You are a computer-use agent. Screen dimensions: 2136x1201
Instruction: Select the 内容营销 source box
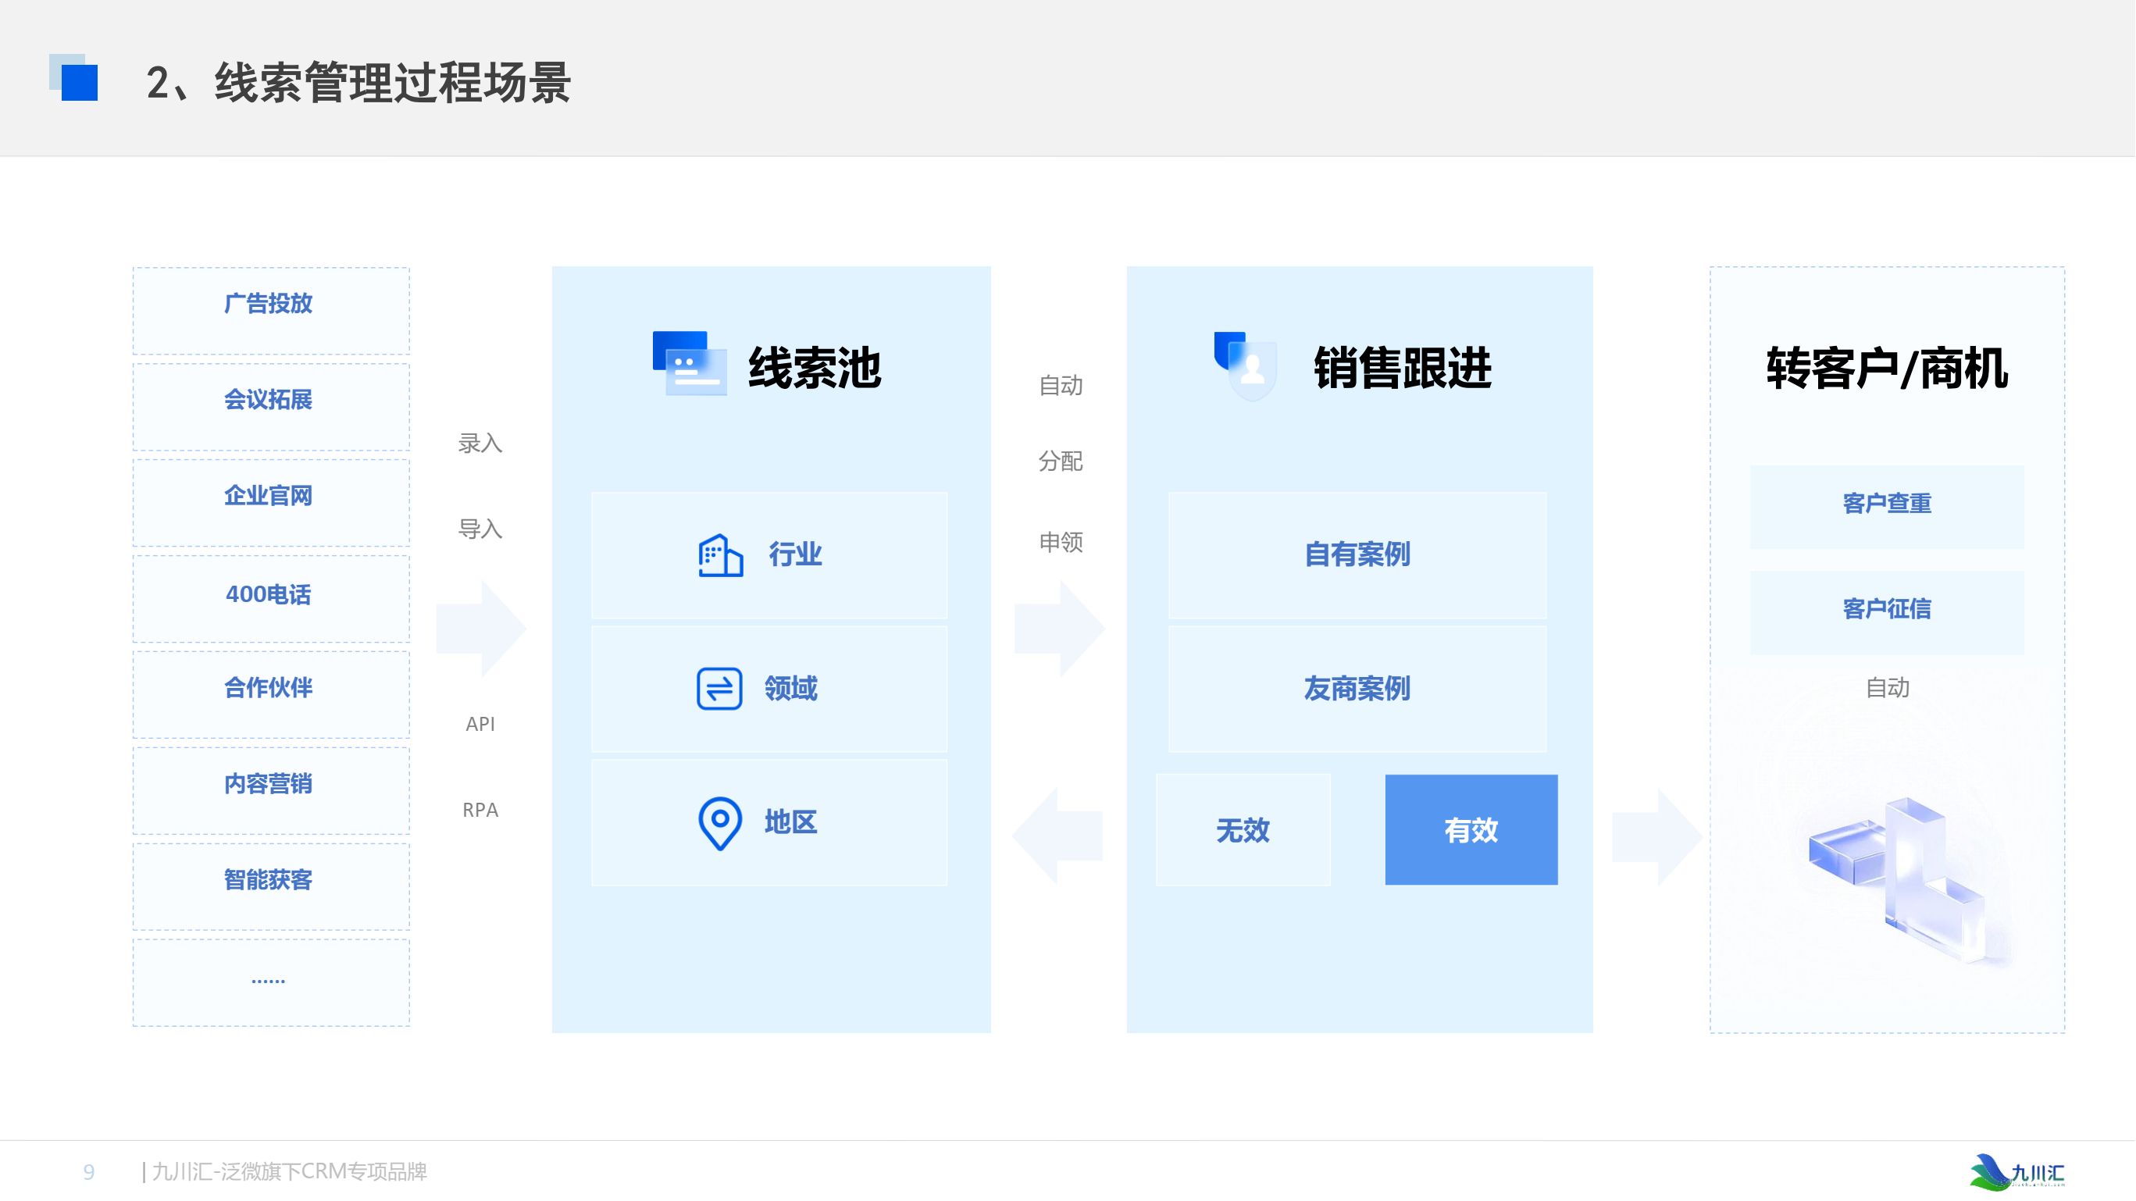pyautogui.click(x=271, y=791)
